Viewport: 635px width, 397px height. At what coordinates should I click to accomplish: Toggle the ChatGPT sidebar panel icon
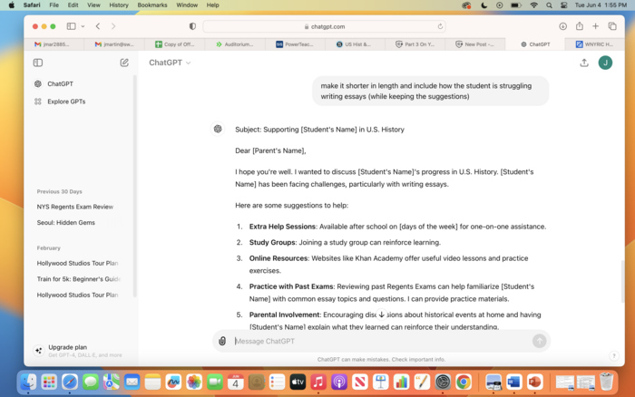point(38,63)
